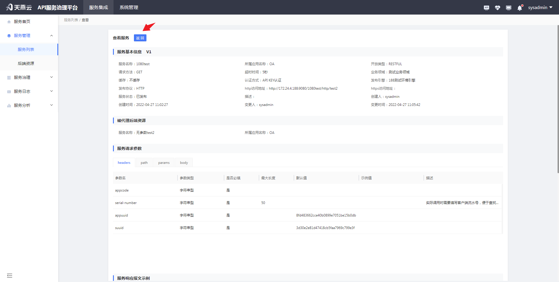The height and width of the screenshot is (282, 559).
Task: Click the http访问地址 URL link
Action: pyautogui.click(x=303, y=88)
